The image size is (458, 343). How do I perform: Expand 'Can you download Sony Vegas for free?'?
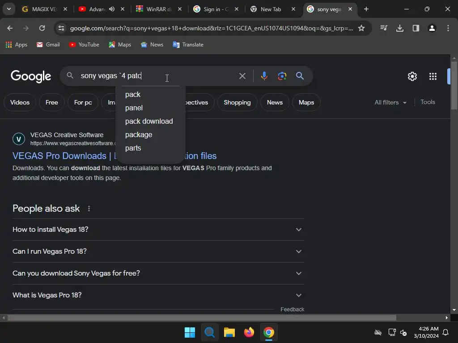[158, 273]
